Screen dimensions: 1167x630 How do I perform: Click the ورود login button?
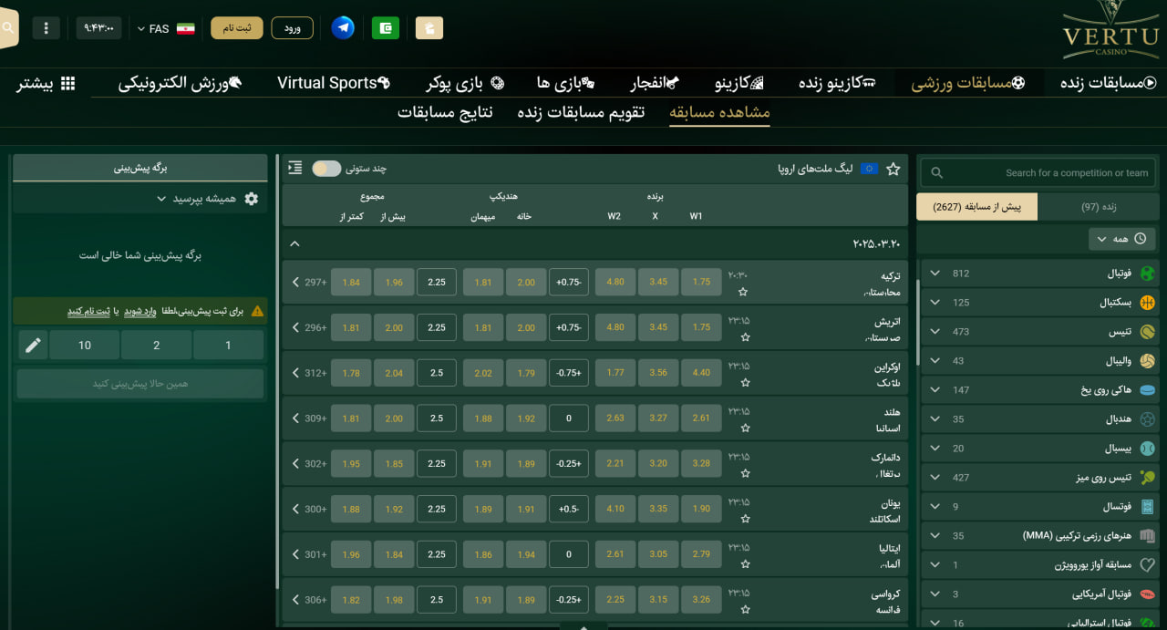click(x=292, y=27)
